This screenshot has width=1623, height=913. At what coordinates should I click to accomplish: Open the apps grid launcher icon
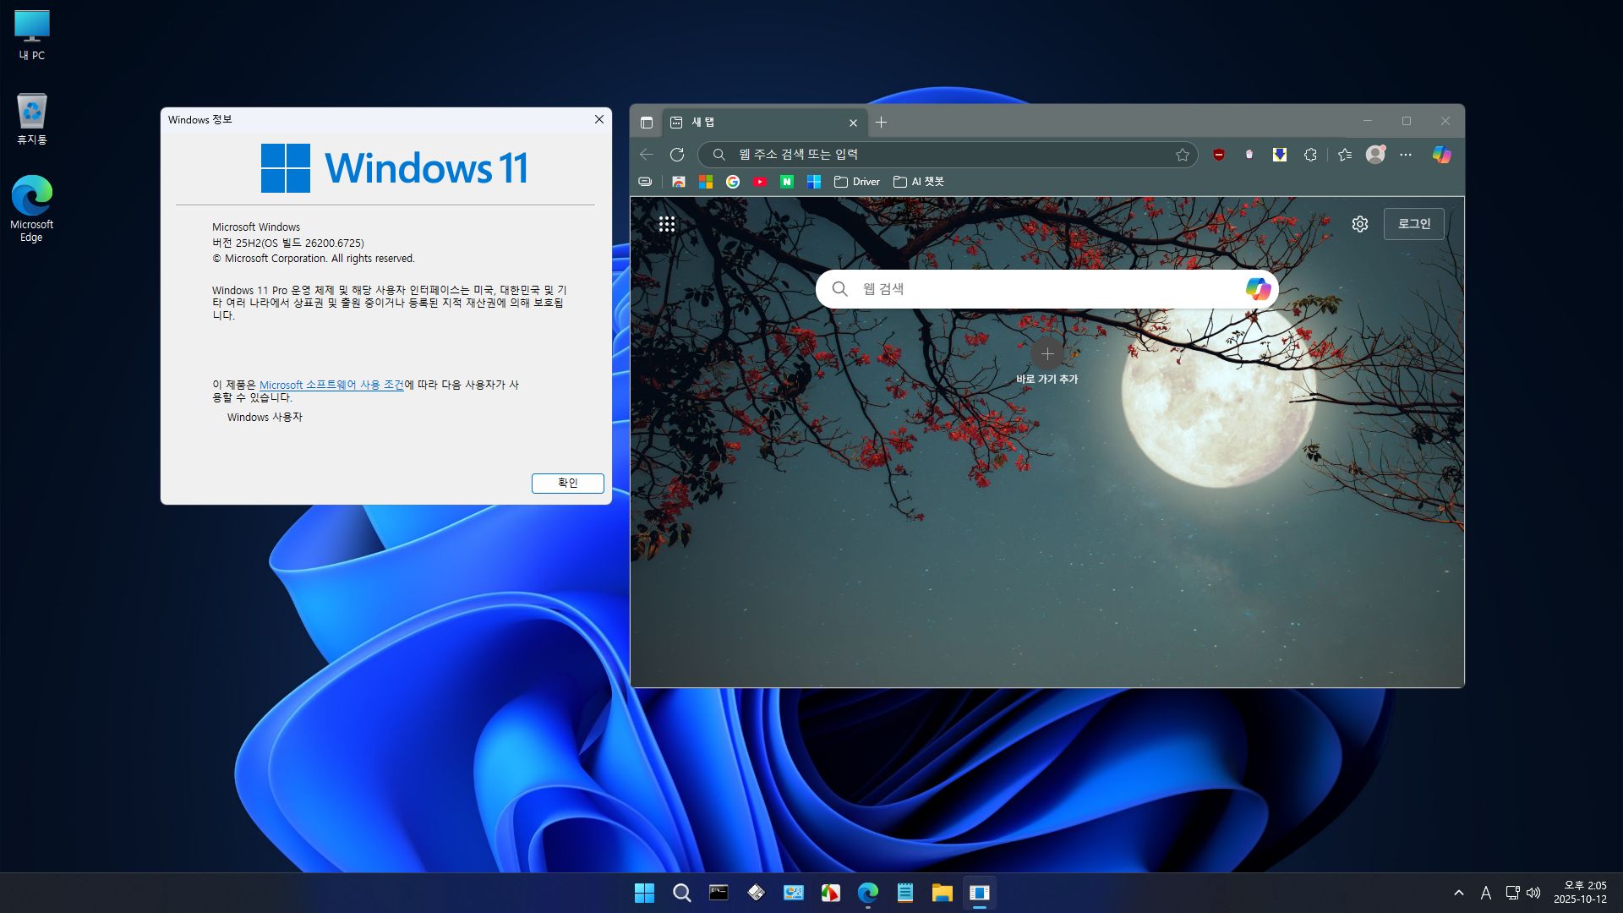pyautogui.click(x=667, y=224)
